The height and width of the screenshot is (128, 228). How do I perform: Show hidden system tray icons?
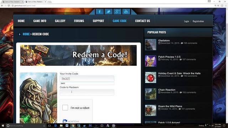[210, 126]
